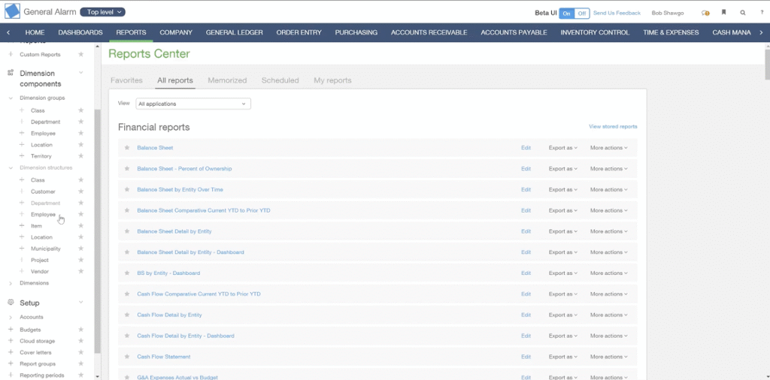Open the Top level entity dropdown
770x380 pixels.
pyautogui.click(x=102, y=12)
